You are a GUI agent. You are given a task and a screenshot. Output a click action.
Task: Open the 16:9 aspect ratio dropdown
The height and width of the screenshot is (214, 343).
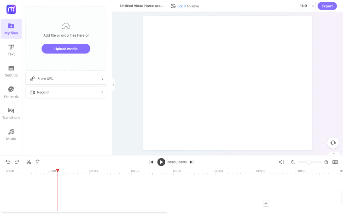[306, 6]
